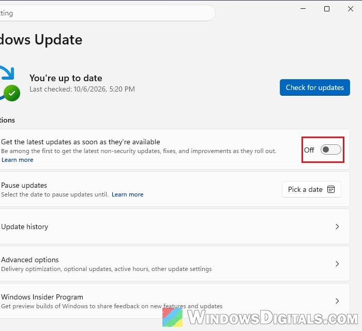The height and width of the screenshot is (331, 362).
Task: Click 'Pause updates' title text
Action: pos(24,185)
